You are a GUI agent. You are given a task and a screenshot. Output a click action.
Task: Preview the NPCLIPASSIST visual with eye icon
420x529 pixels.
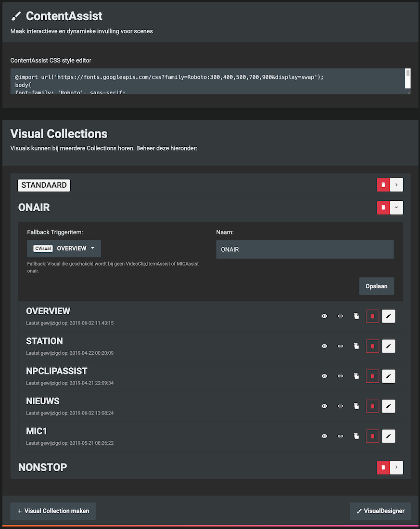click(x=324, y=376)
